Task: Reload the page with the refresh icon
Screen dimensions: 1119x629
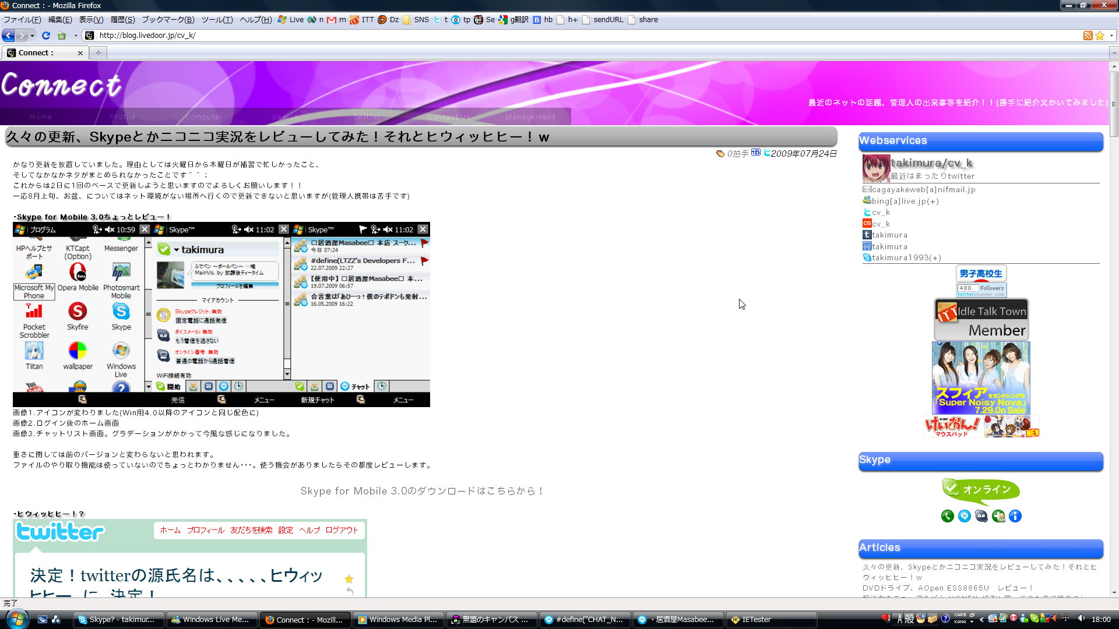Action: pyautogui.click(x=46, y=36)
